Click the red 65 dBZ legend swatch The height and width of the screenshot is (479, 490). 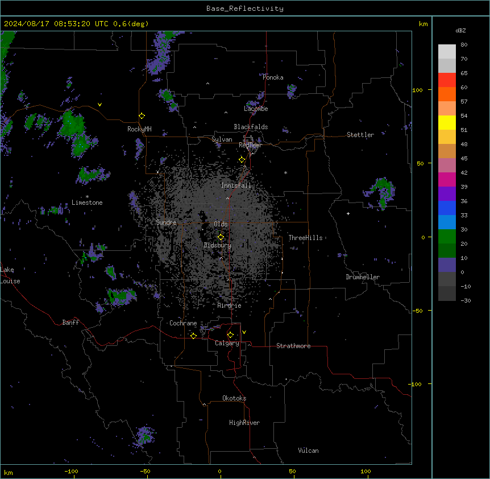coord(447,80)
